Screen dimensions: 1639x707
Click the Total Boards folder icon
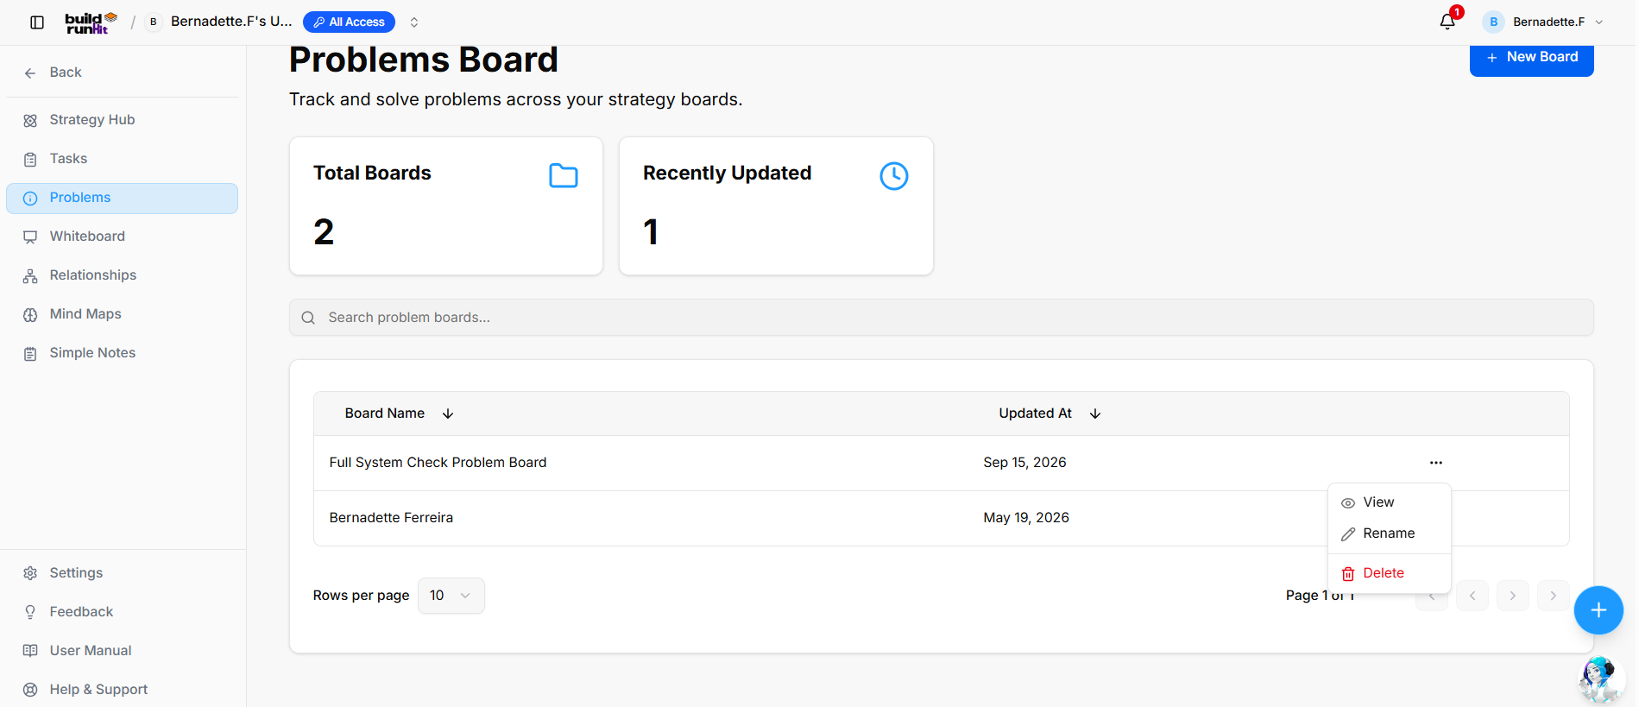(x=564, y=175)
